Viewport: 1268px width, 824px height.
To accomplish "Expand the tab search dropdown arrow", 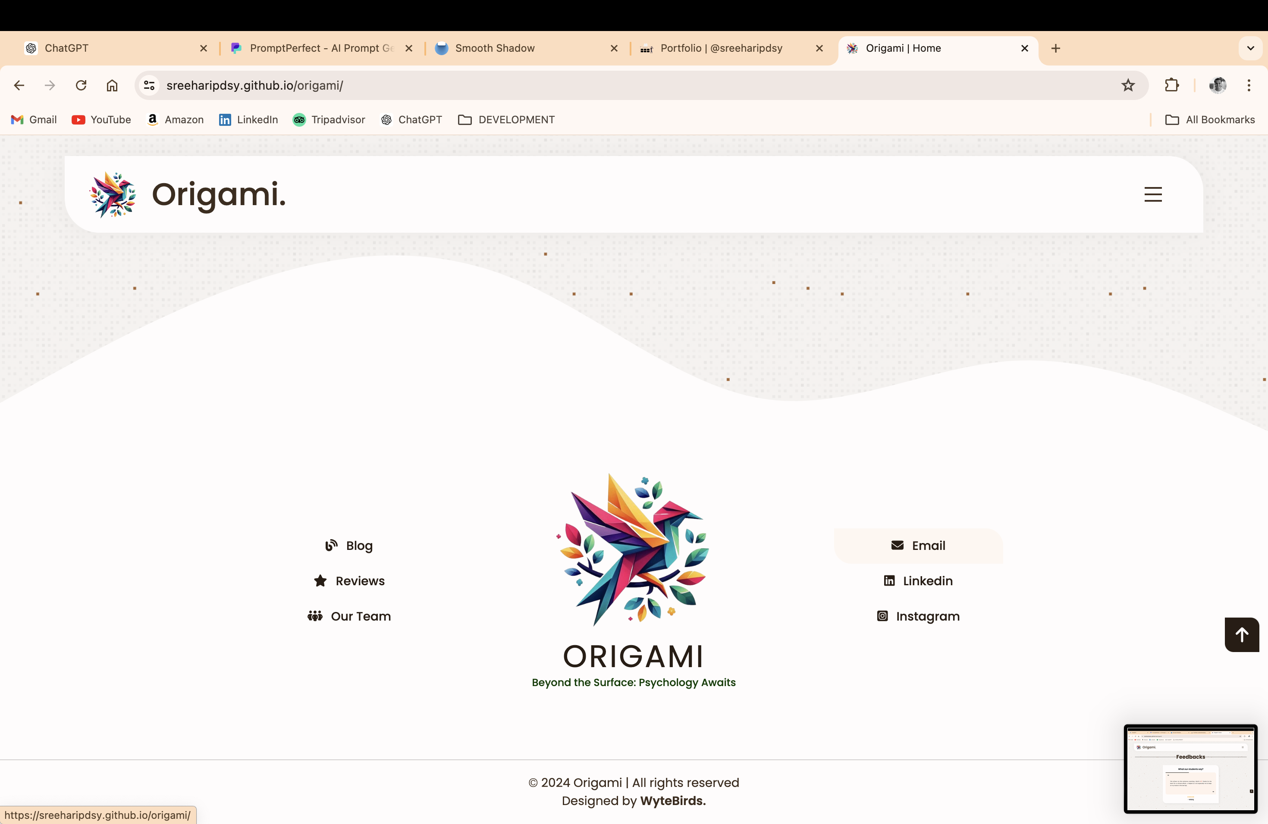I will [x=1250, y=48].
